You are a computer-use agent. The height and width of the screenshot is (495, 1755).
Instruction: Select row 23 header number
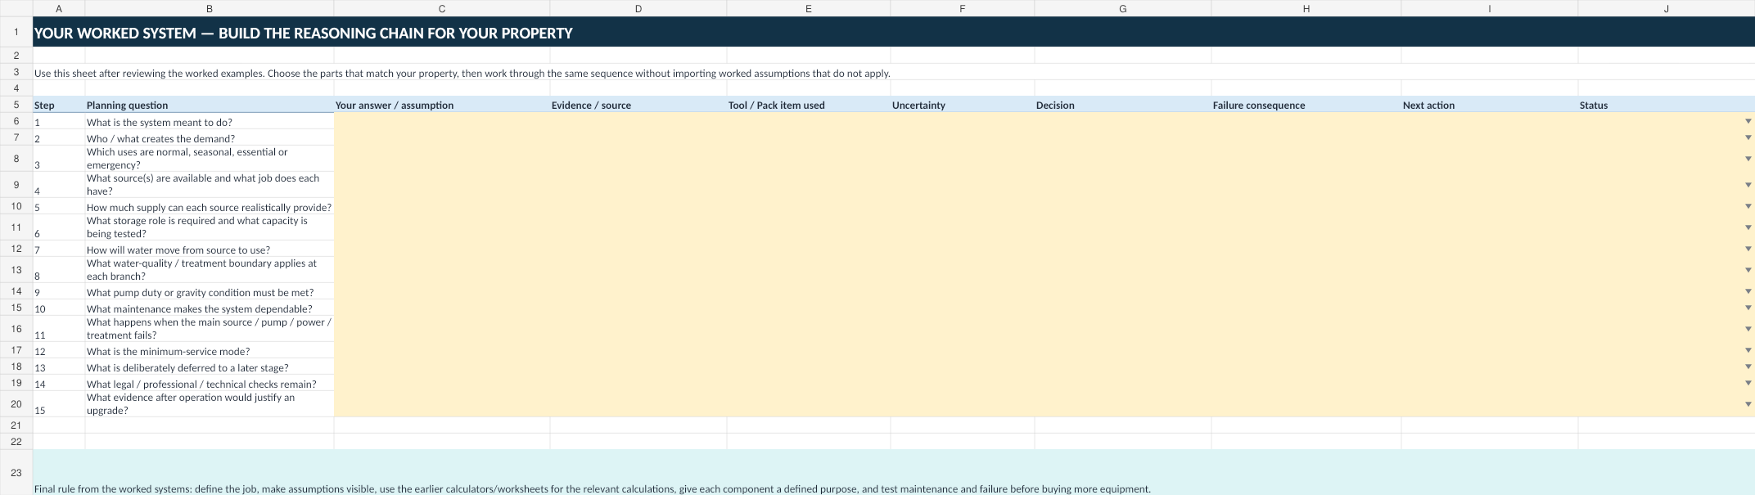16,472
